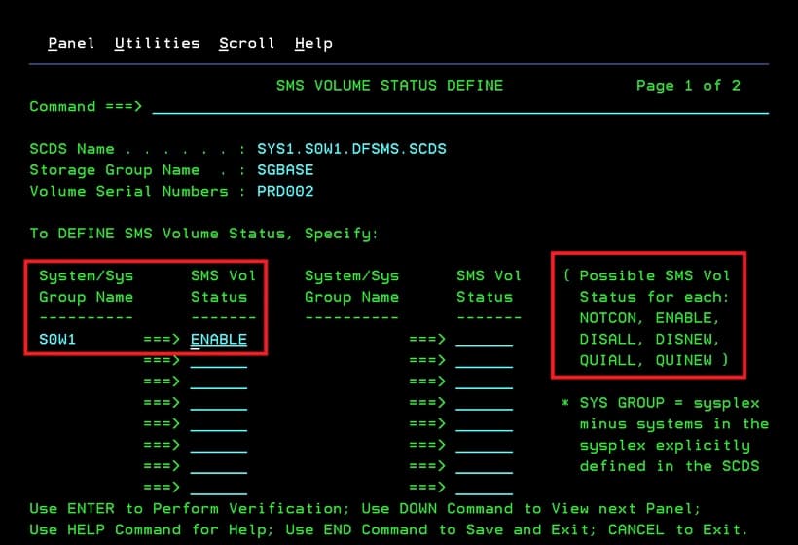798x545 pixels.
Task: Click the last status field in left column
Action: point(218,487)
